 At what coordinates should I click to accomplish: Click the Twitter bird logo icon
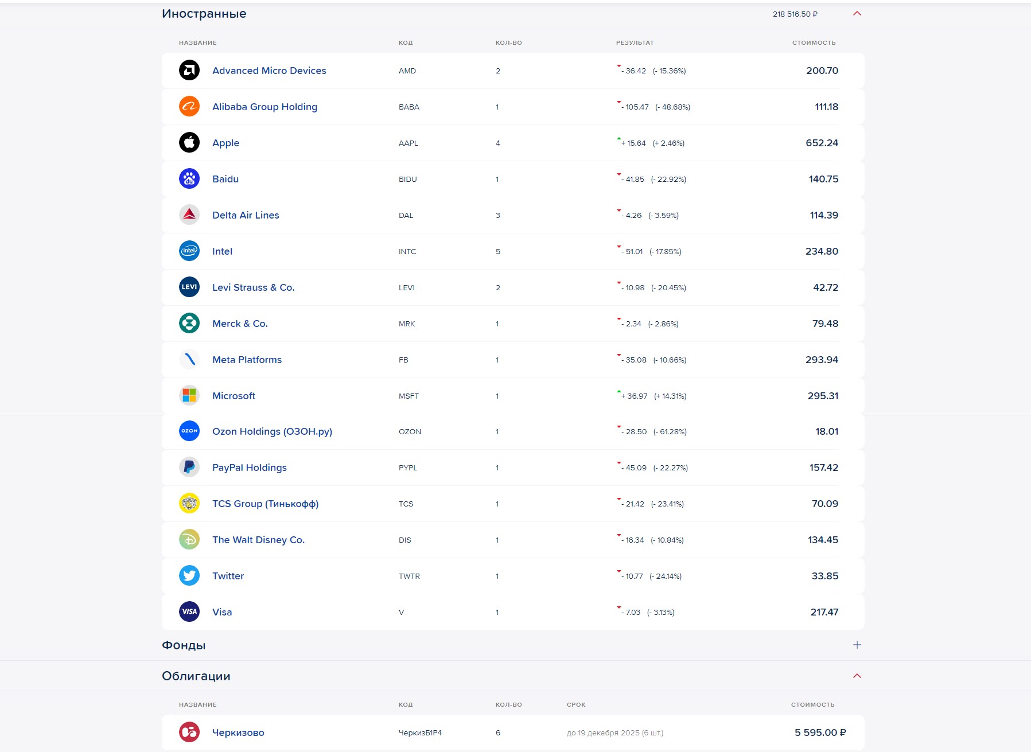189,576
